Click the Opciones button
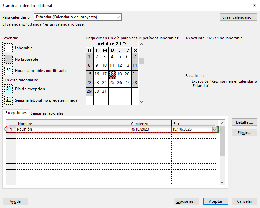260x208 pixels. pos(186,201)
